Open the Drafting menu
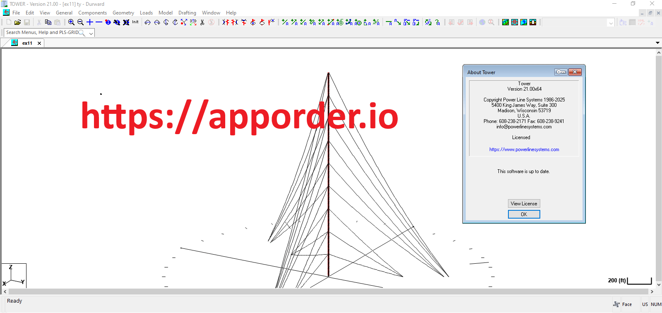 [187, 13]
